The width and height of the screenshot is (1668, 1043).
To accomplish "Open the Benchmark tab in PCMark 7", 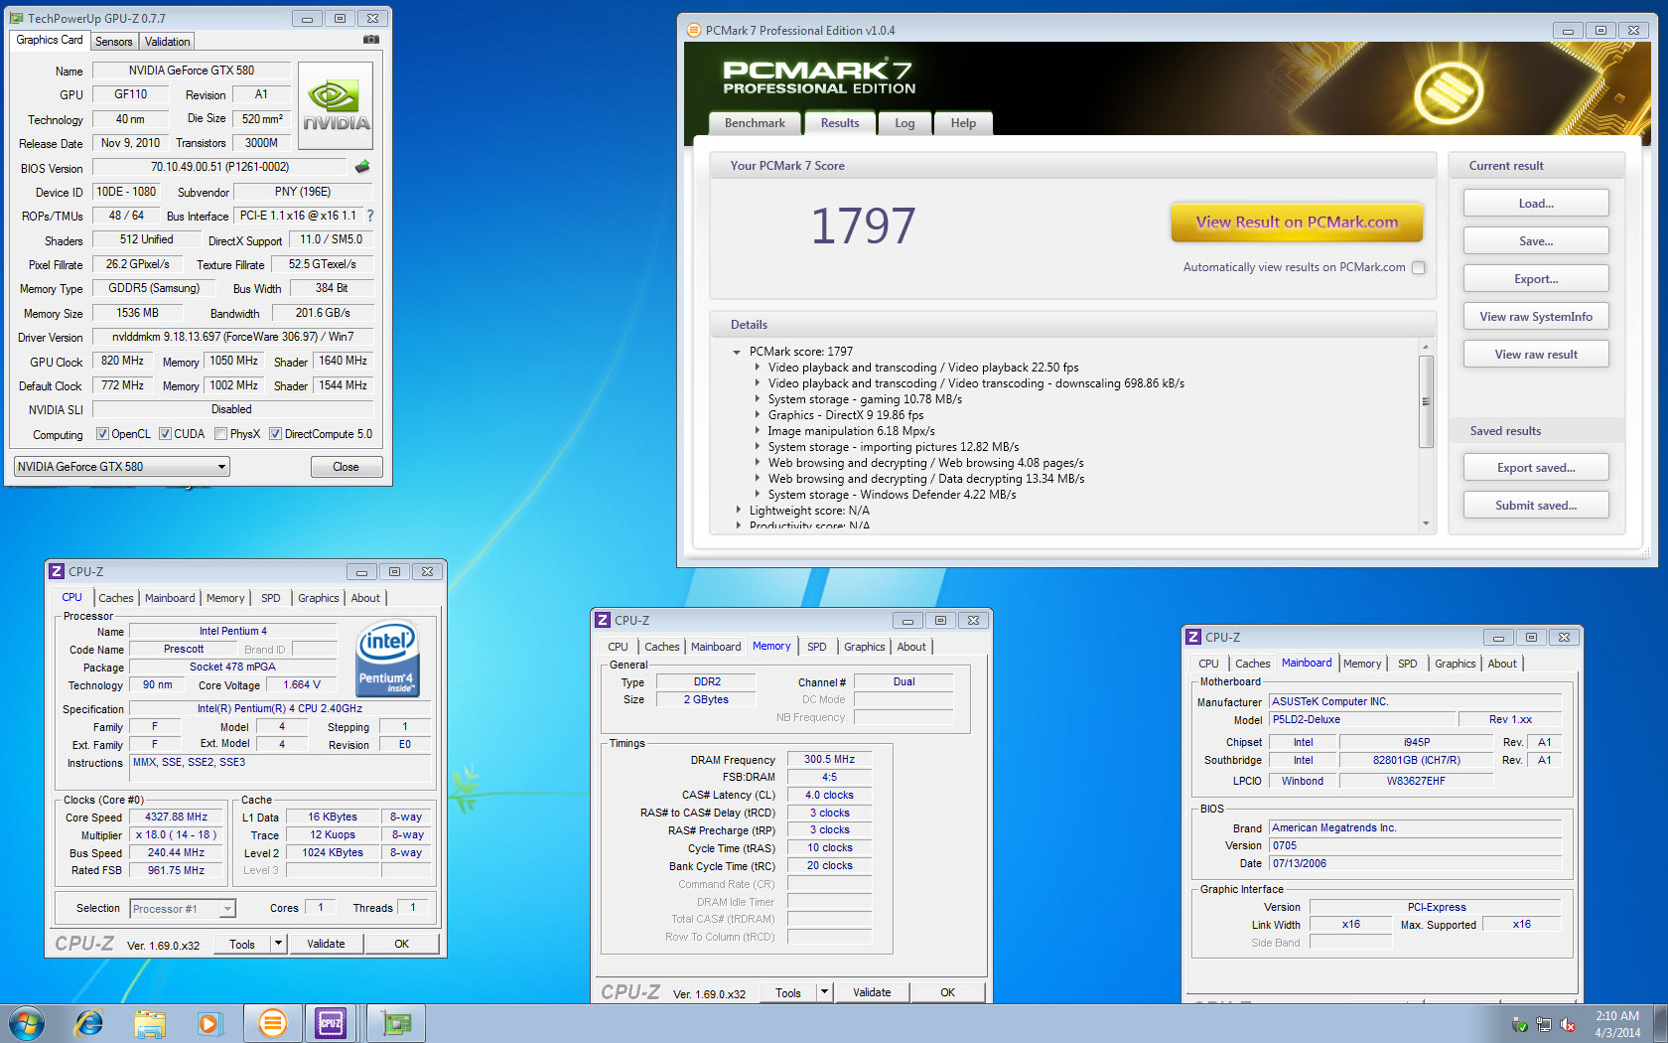I will (755, 123).
